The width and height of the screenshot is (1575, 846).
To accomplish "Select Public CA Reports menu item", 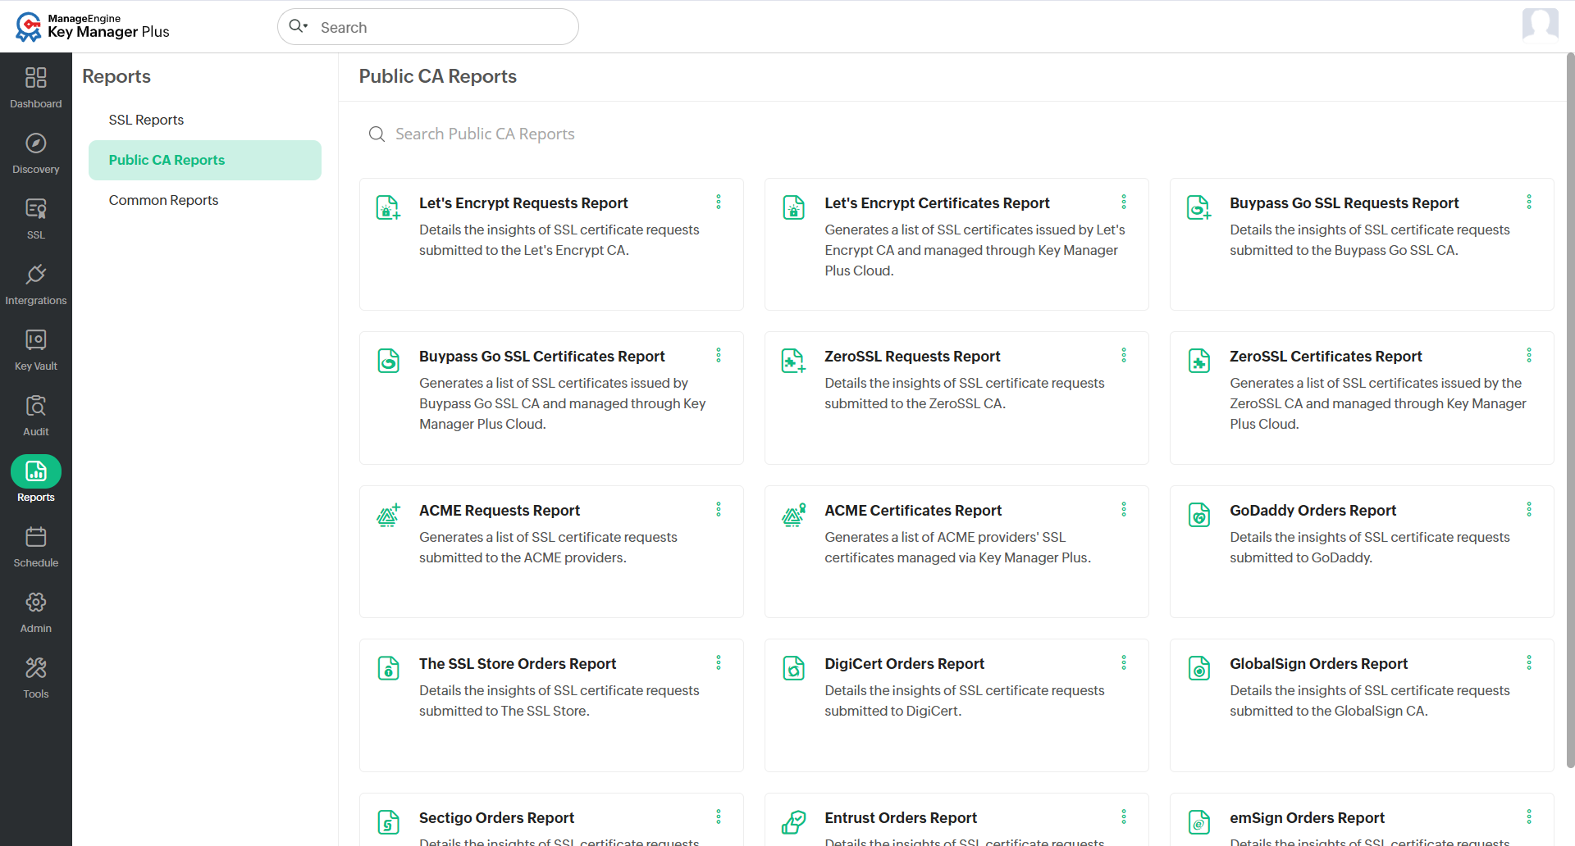I will [205, 160].
